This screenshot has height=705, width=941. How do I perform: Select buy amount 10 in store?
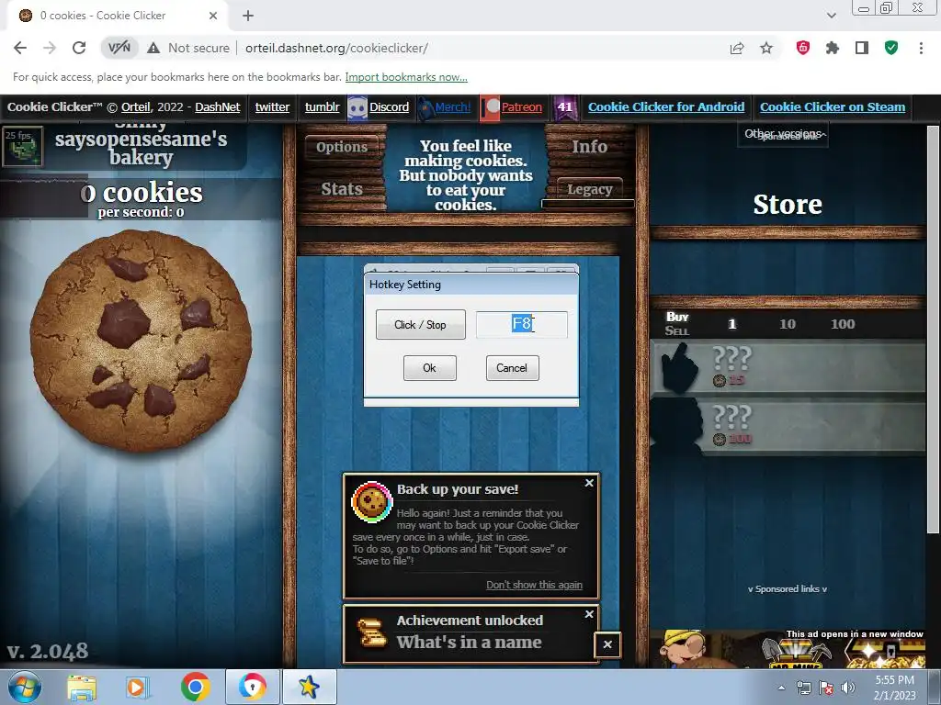click(x=788, y=324)
